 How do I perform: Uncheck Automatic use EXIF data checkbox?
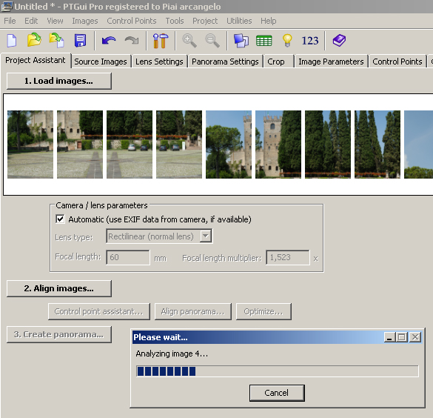coord(60,219)
